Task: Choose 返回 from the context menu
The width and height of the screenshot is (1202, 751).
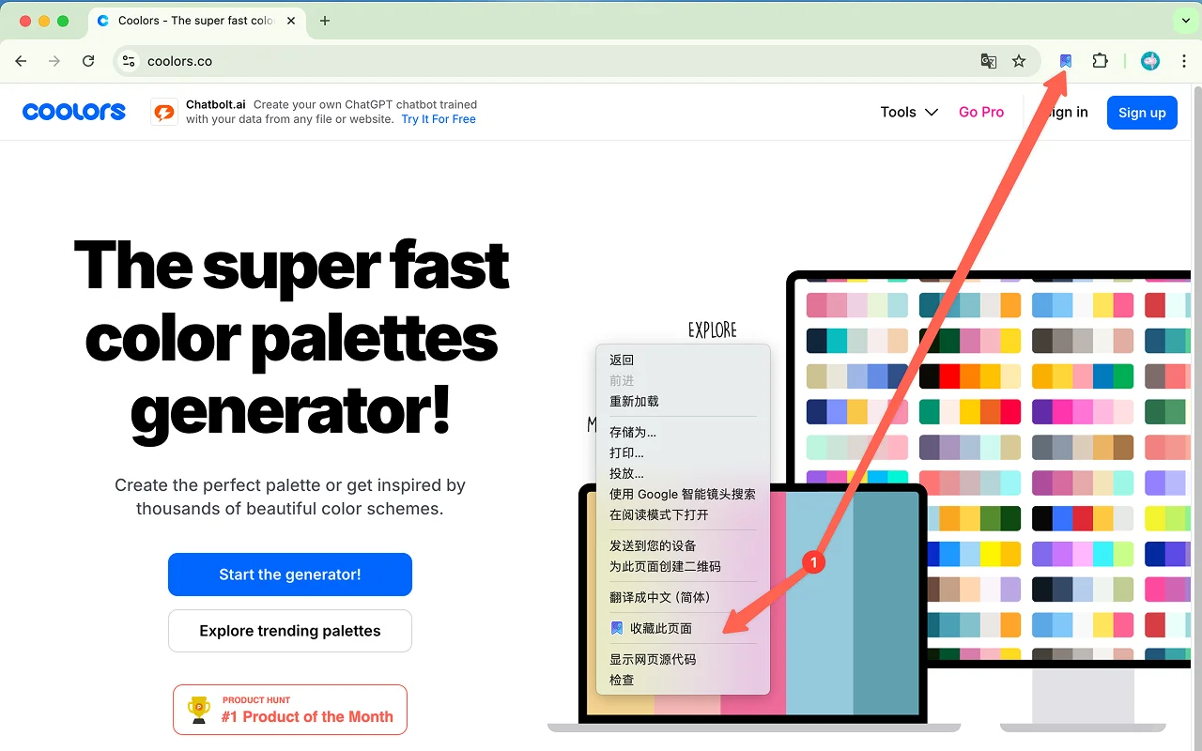Action: [683, 360]
